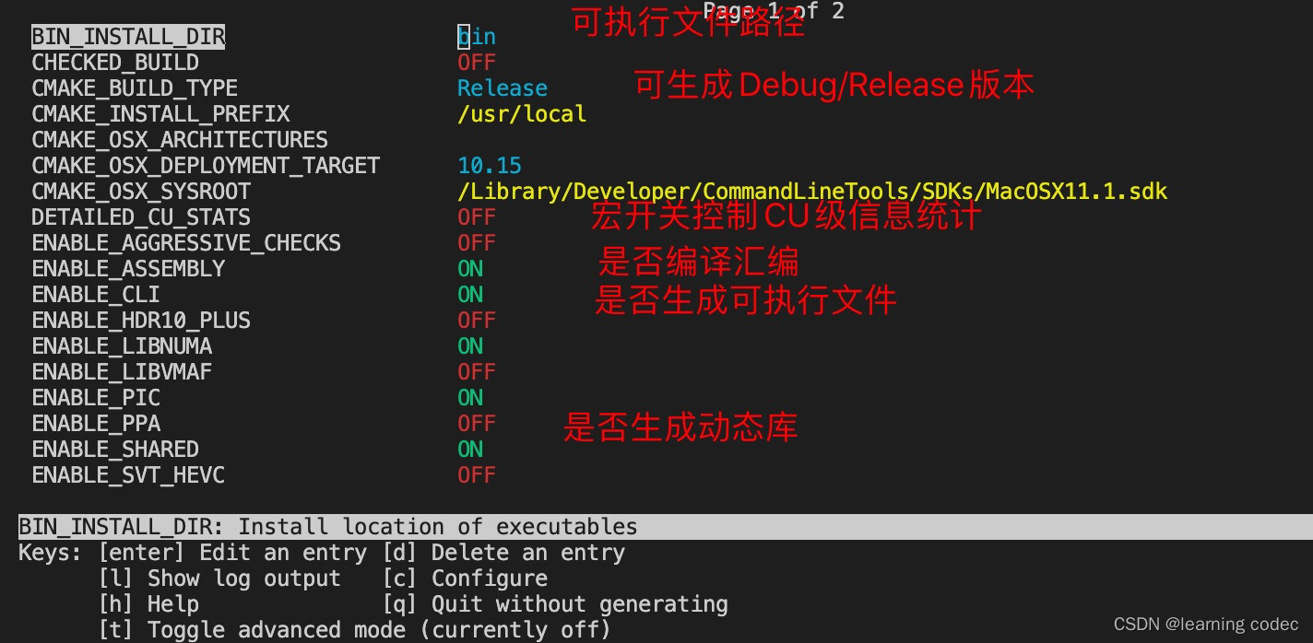This screenshot has width=1313, height=643.
Task: Enable the DETAILED_CU_STATS option
Action: (x=476, y=216)
